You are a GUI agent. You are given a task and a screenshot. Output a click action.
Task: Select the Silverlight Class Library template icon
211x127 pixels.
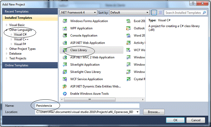(x=65, y=72)
